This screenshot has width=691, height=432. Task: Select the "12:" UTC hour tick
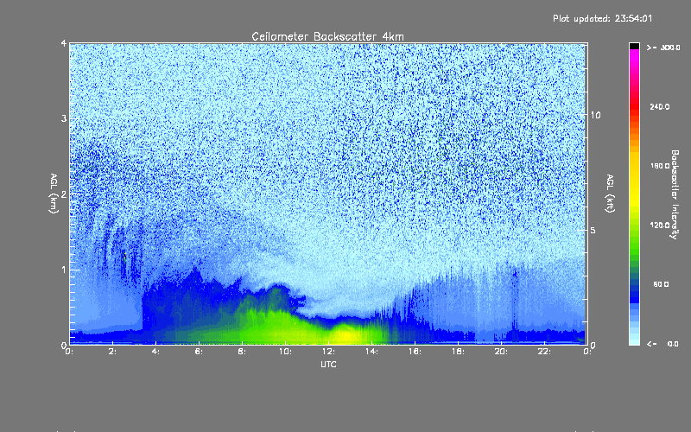coord(328,352)
